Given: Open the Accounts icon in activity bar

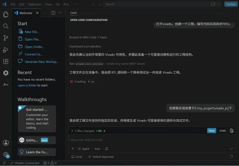Looking at the screenshot, I should 6,143.
